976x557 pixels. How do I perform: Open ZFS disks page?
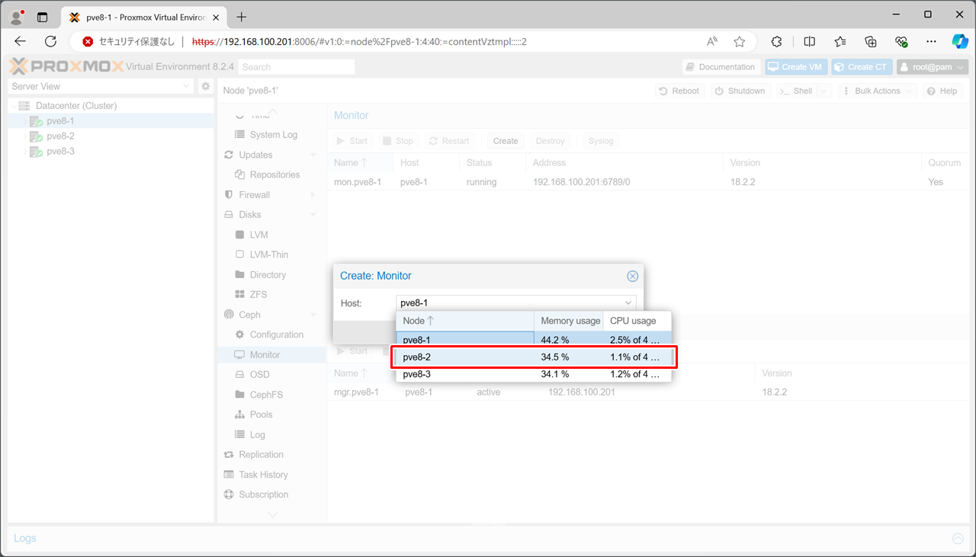[x=258, y=295]
